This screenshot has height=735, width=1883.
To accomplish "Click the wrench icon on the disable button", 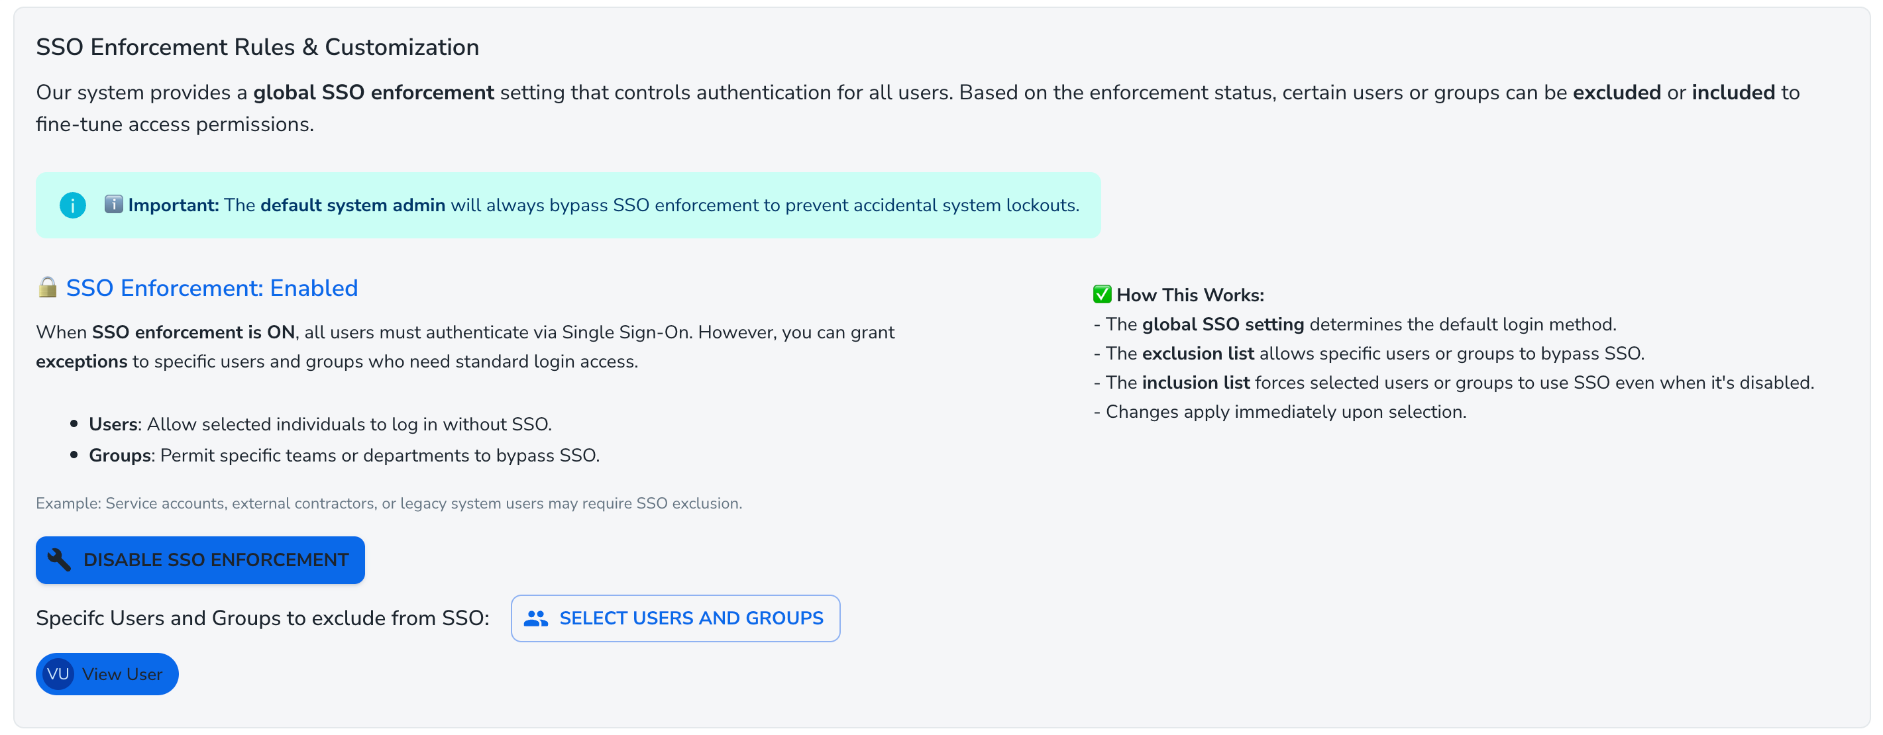I will click(59, 560).
